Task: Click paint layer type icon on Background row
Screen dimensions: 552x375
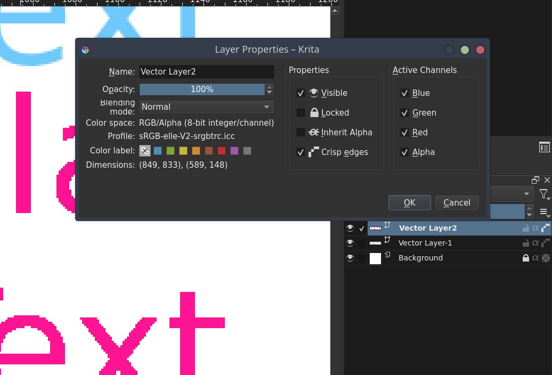Action: [387, 255]
